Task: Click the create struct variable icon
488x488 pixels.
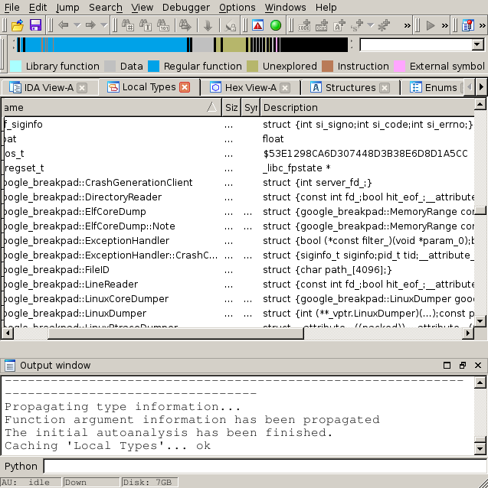Action: coord(357,25)
